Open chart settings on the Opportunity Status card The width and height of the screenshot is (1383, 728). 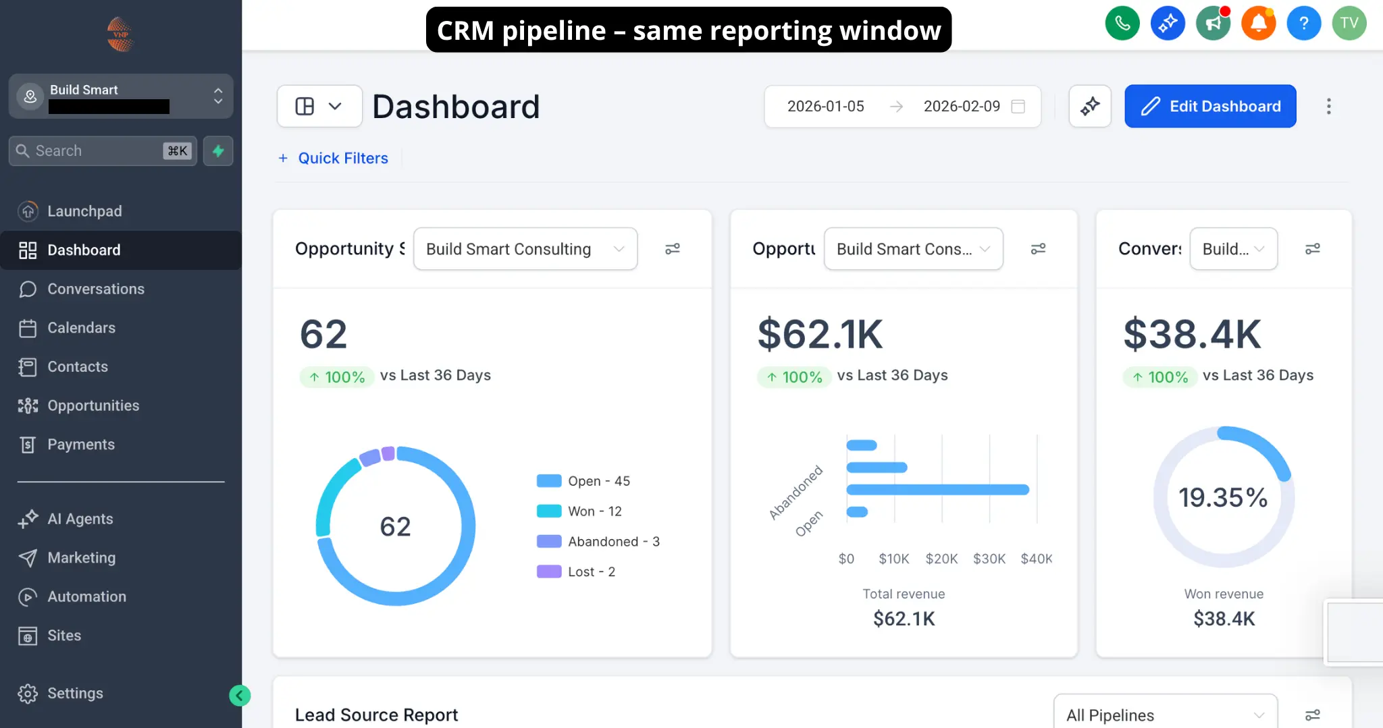point(673,248)
